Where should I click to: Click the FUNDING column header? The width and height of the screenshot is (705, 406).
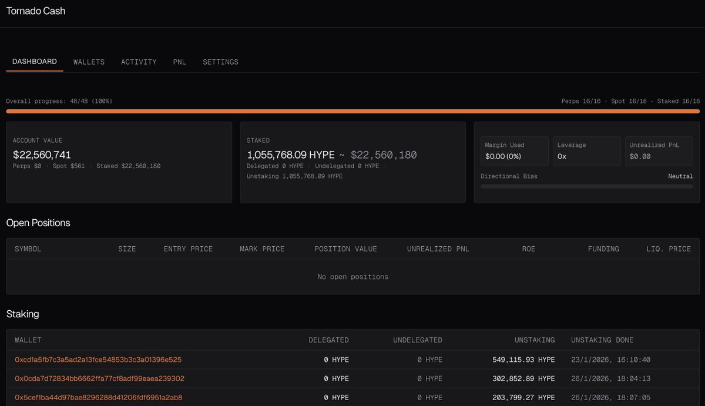603,249
